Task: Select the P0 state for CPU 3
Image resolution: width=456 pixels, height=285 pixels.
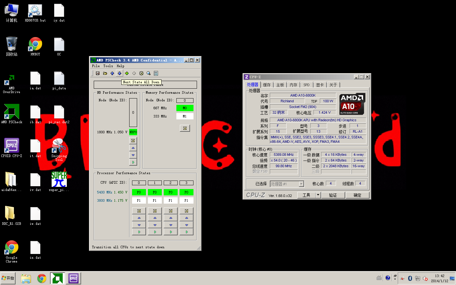Action: (x=187, y=192)
